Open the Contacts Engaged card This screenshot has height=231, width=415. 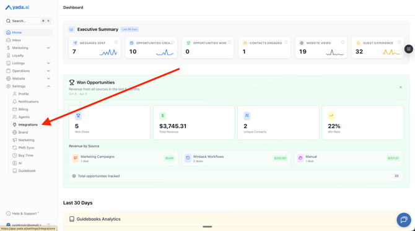coord(264,48)
